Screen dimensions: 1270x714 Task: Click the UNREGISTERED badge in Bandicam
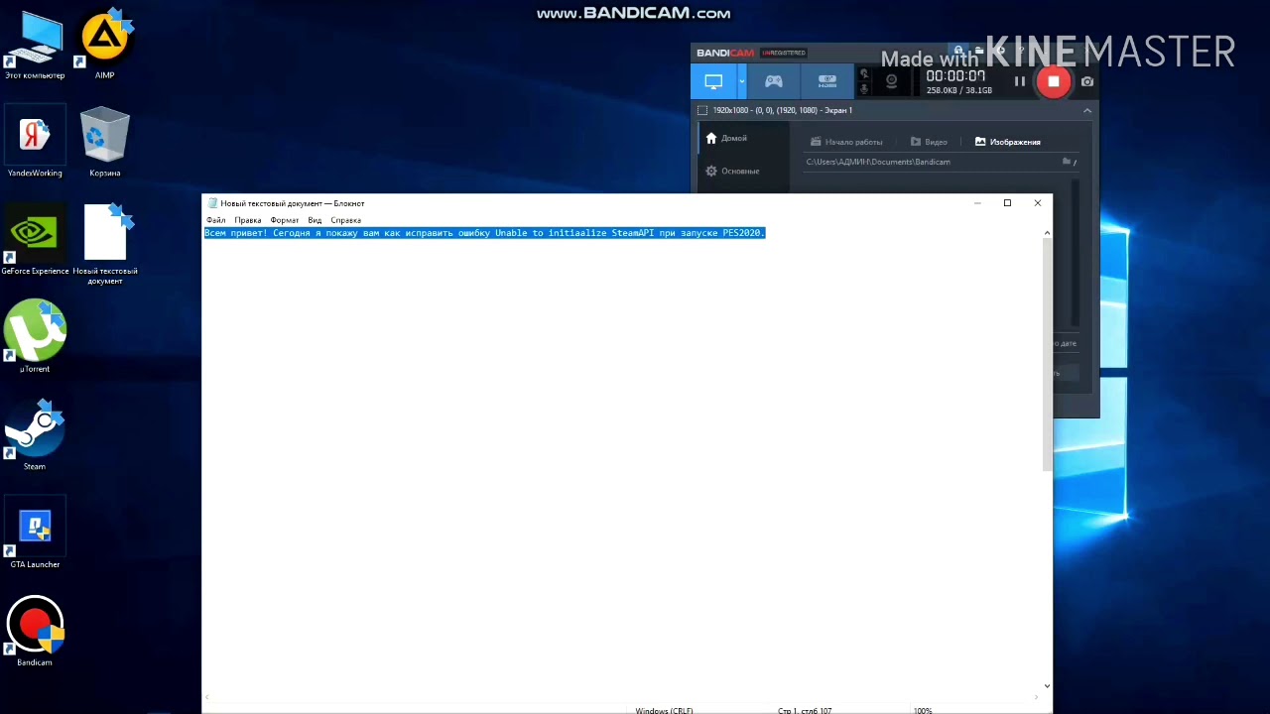click(x=784, y=53)
